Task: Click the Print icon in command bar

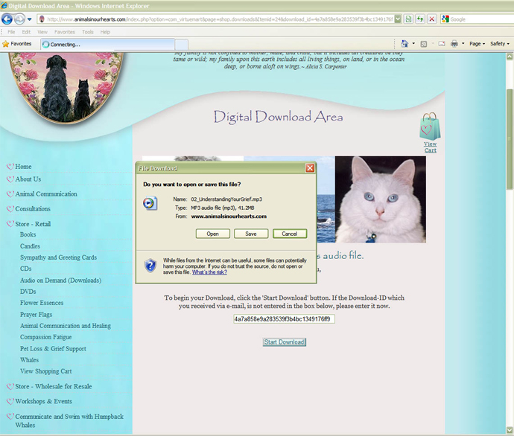Action: pos(454,44)
